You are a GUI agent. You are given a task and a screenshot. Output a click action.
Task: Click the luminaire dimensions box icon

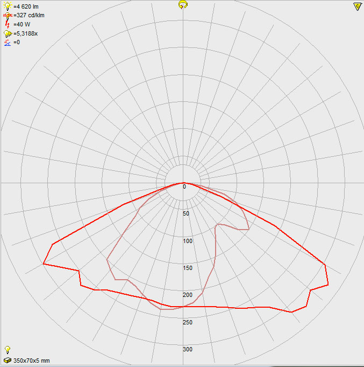point(8,360)
